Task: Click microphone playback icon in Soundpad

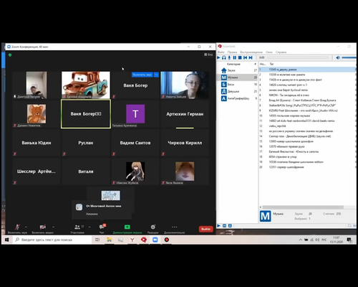Action: click(229, 57)
